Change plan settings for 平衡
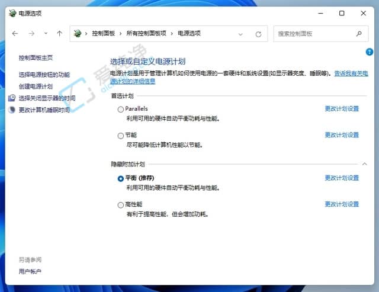This screenshot has height=292, width=379. [x=342, y=178]
